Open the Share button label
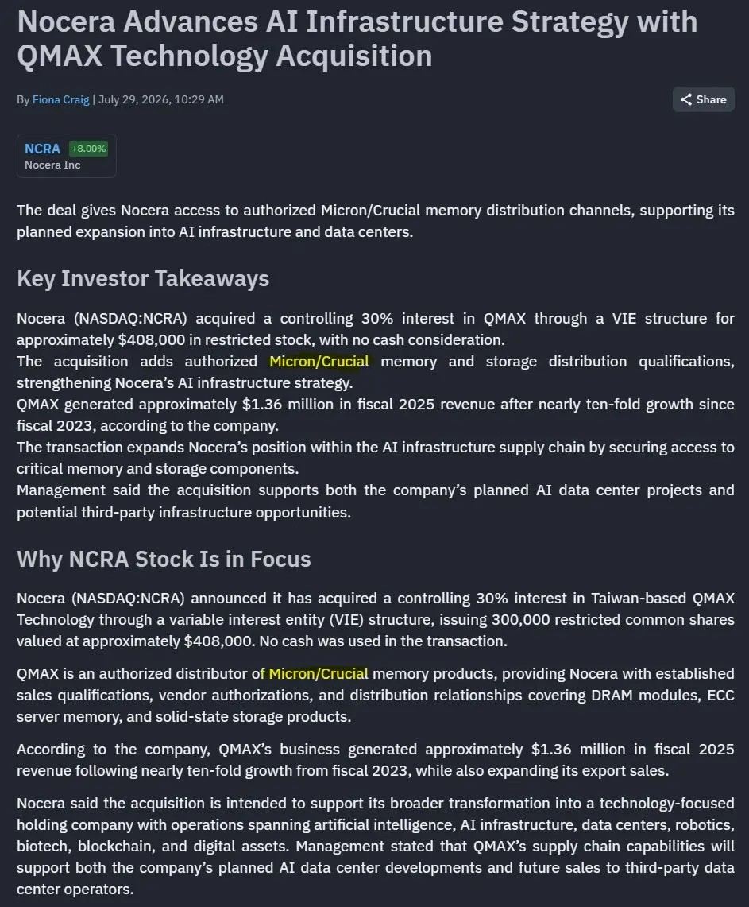Viewport: 749px width, 907px height. click(711, 99)
